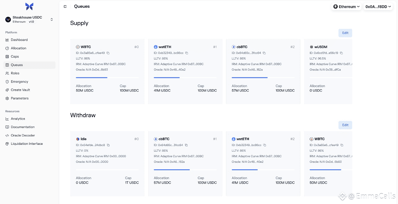Screen dimensions: 398x204
Task: Copy the cbBTC market ID in Supply
Action: pos(264,53)
